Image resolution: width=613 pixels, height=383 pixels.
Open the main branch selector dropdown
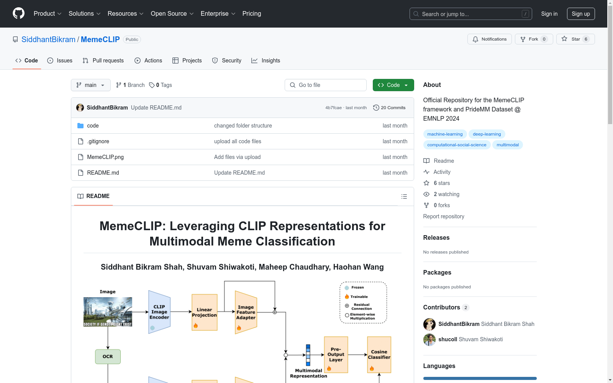(x=91, y=85)
